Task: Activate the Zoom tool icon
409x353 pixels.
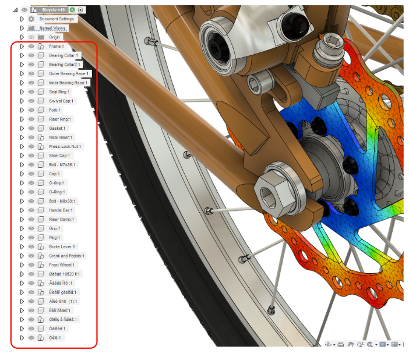Action: [x=361, y=345]
